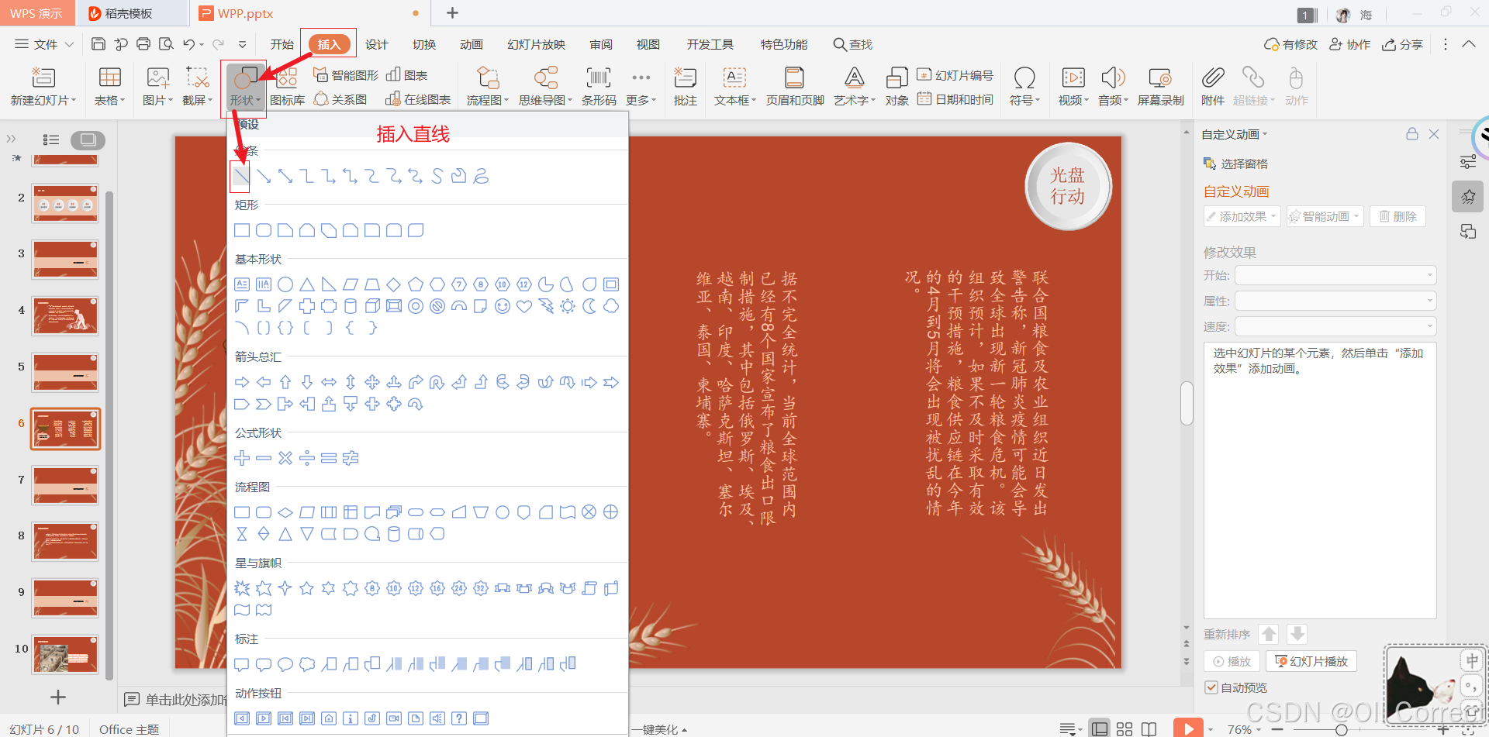Insert a barcode with 条形码
This screenshot has width=1489, height=737.
pyautogui.click(x=599, y=85)
